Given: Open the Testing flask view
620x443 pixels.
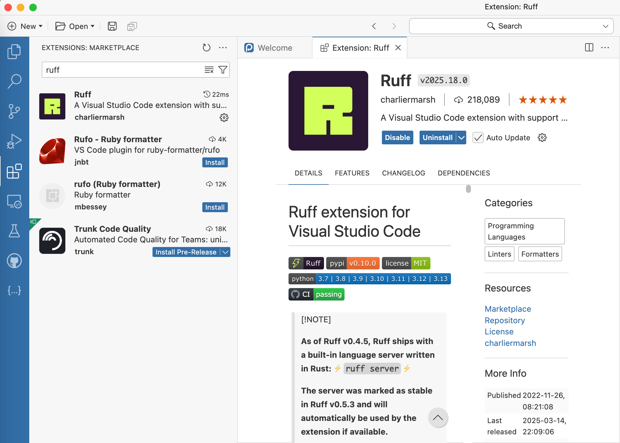Looking at the screenshot, I should (14, 231).
